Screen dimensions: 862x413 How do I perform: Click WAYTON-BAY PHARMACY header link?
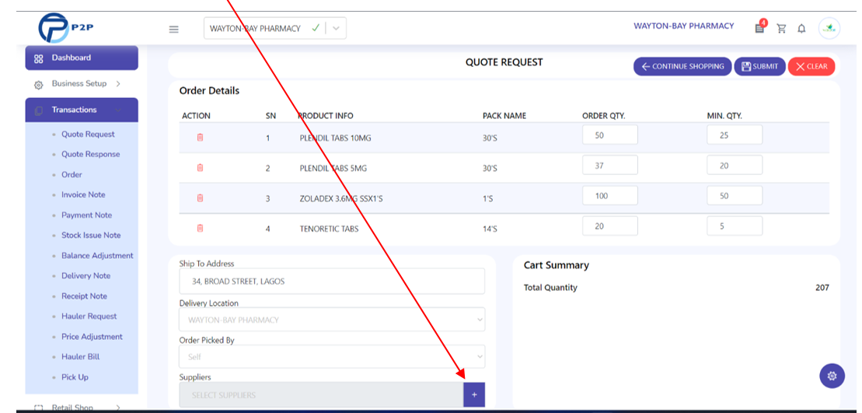pos(683,26)
